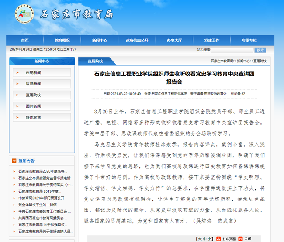Screen dimensions: 284x242
Task: Open 直属院校 in the left sidebar
Action: [x=33, y=95]
